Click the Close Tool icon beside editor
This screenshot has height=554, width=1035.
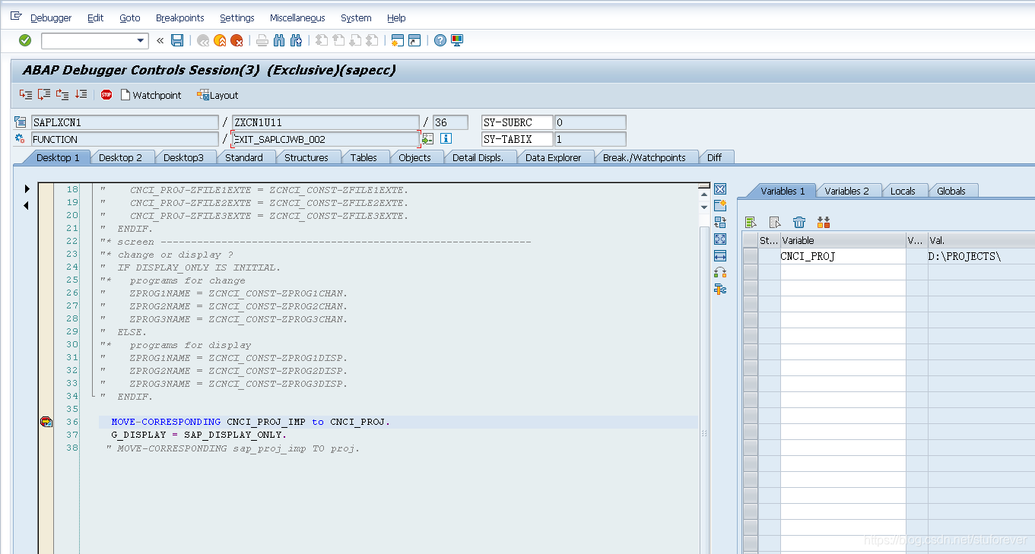tap(720, 189)
